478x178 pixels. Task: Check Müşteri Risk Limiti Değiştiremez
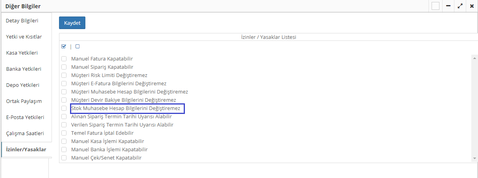pos(64,75)
